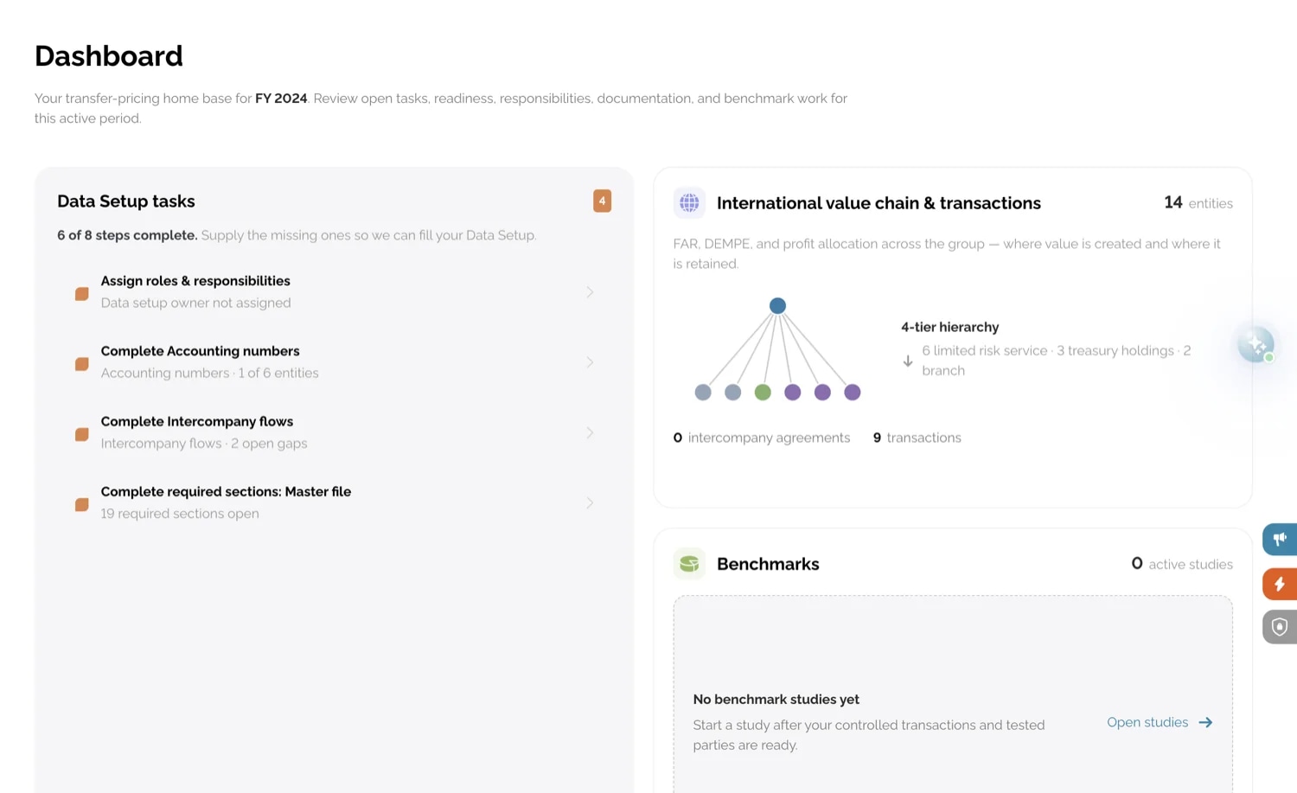This screenshot has height=793, width=1297.
Task: Click the globe icon beside International value chain
Action: click(689, 203)
